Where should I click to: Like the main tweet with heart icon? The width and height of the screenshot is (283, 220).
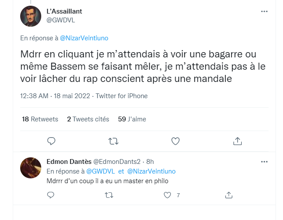pyautogui.click(x=175, y=141)
